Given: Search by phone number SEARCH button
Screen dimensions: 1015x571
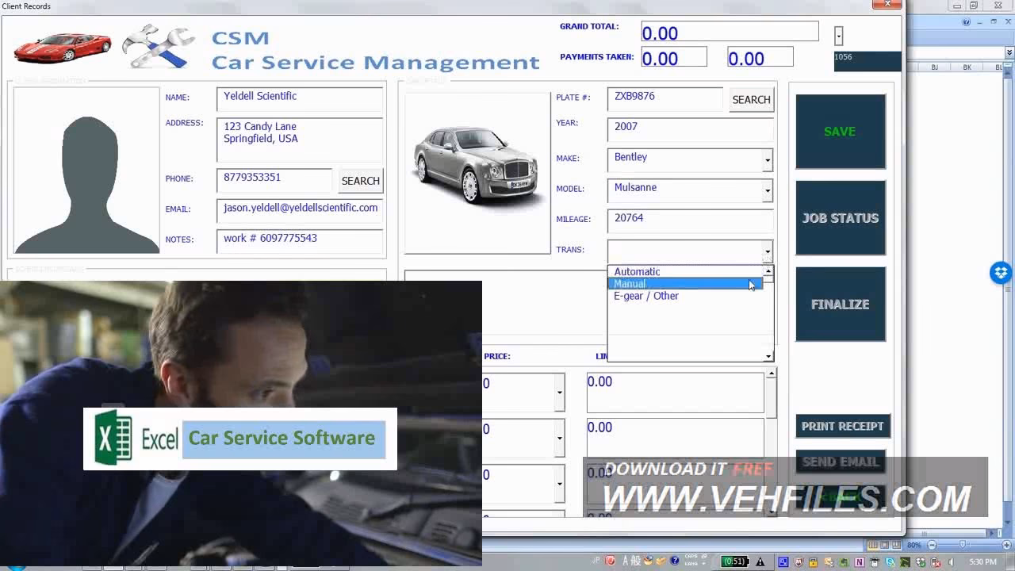Looking at the screenshot, I should (x=361, y=181).
